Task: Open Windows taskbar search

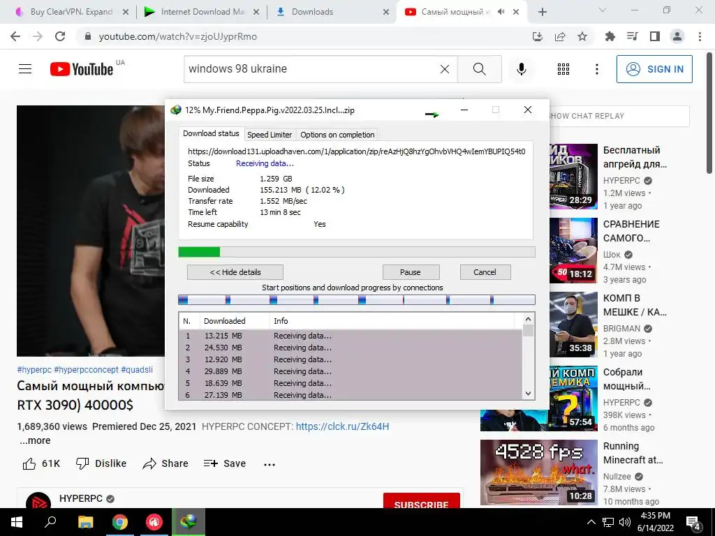Action: (50, 522)
